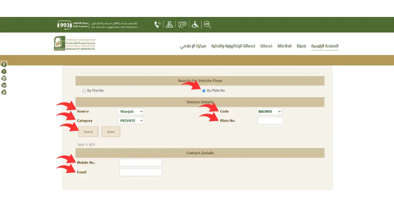This screenshot has width=394, height=215.
Task: Click the Plate No. field label
Action: tap(228, 121)
